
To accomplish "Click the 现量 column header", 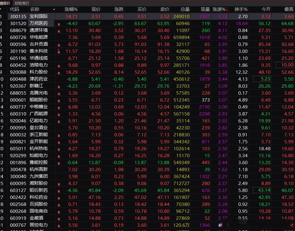I will 205,9.
